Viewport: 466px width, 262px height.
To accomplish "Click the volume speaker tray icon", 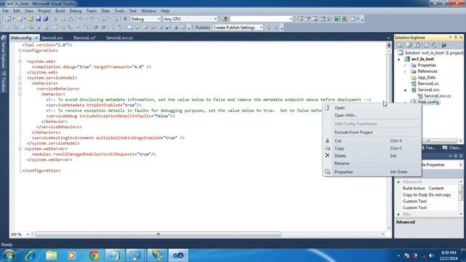I will (432, 255).
